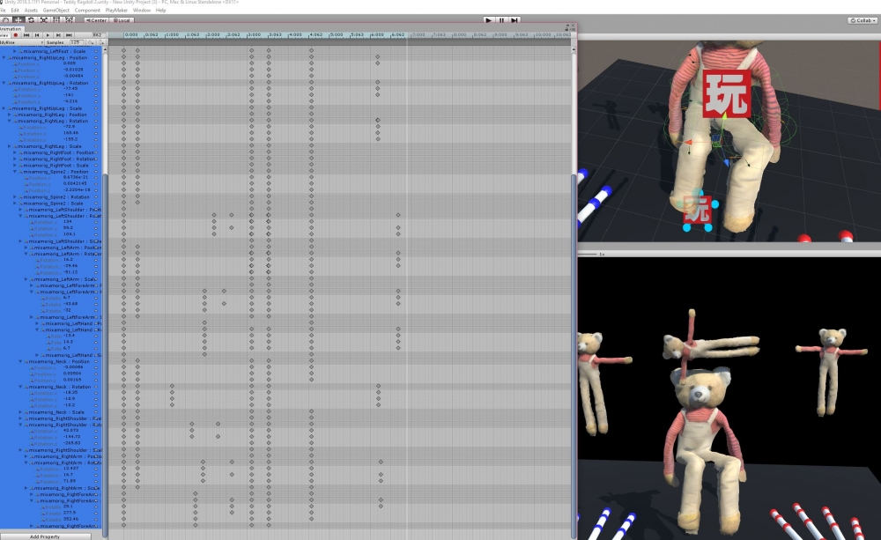The image size is (881, 540).
Task: Collapse the mixamorig_RightUpLeg : Rotation property
Action: 4,83
